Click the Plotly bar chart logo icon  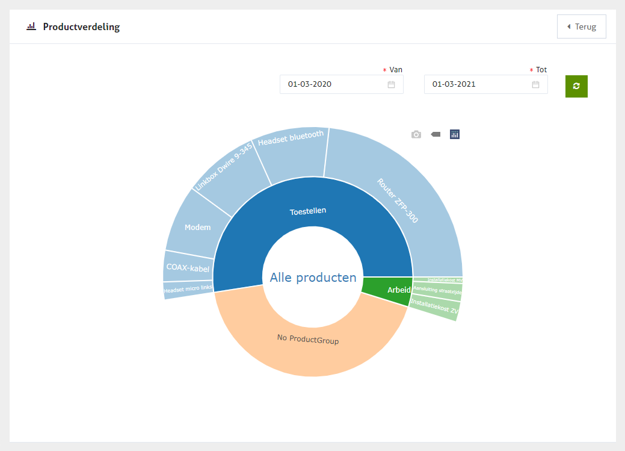click(455, 134)
